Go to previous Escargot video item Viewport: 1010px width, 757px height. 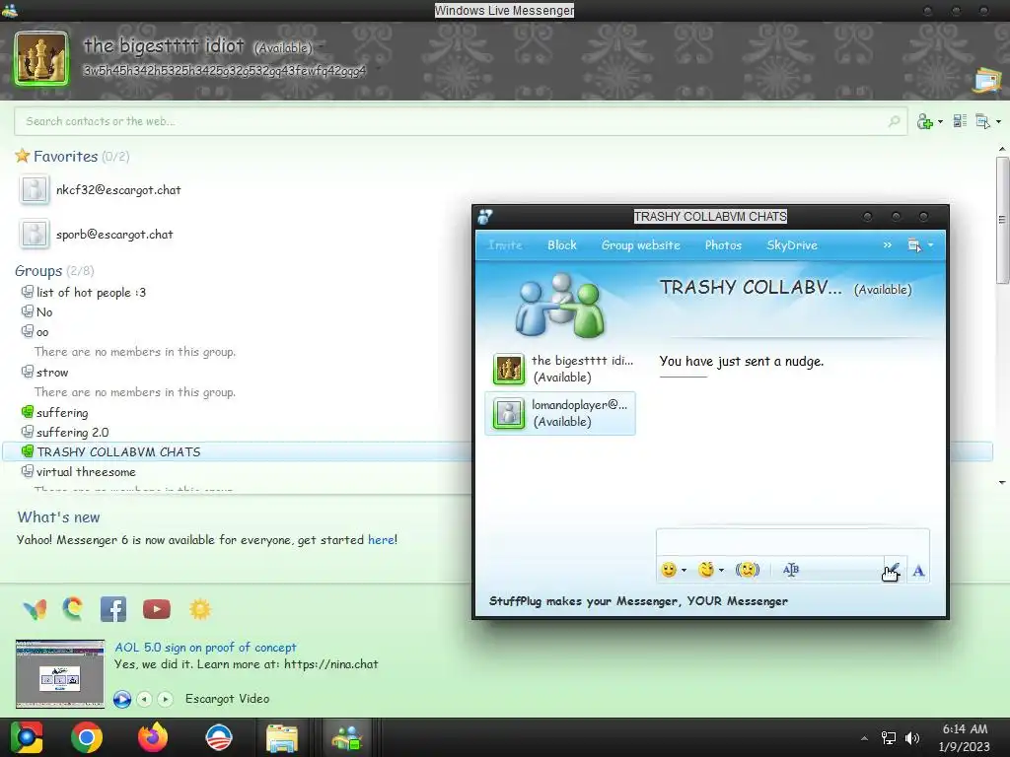tap(144, 699)
